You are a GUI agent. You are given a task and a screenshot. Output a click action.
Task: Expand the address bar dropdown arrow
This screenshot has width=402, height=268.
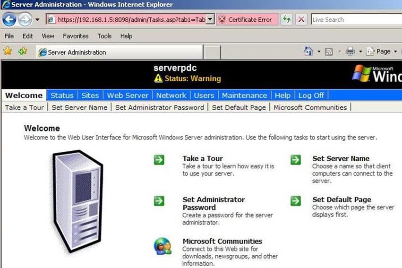[210, 19]
